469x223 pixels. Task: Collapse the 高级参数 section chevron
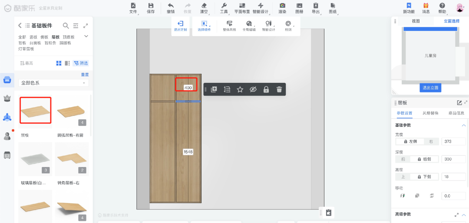[464, 215]
